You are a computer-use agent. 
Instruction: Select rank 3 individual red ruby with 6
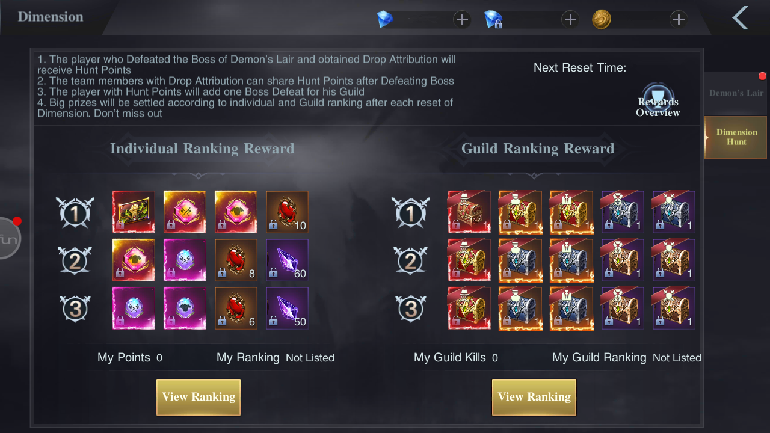coord(236,308)
